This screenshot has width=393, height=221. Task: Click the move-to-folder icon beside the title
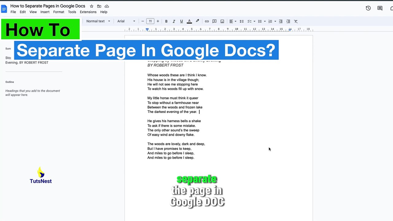(x=99, y=6)
